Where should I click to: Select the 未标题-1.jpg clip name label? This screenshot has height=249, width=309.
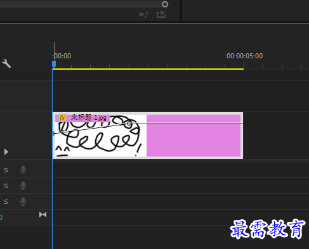(89, 118)
